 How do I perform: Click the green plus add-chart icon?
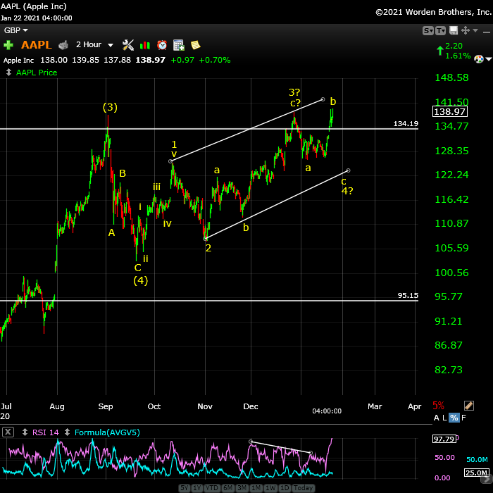(8, 45)
